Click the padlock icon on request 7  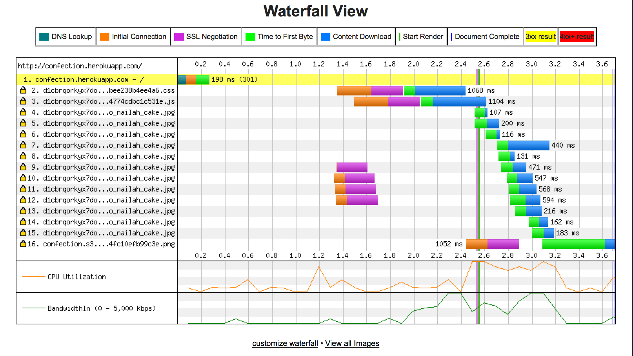pyautogui.click(x=23, y=145)
